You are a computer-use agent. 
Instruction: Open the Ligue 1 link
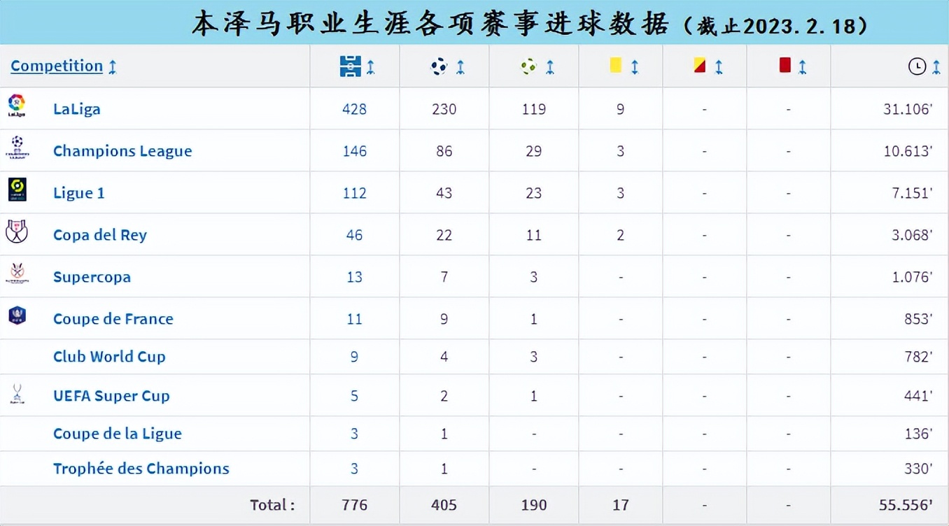[79, 193]
